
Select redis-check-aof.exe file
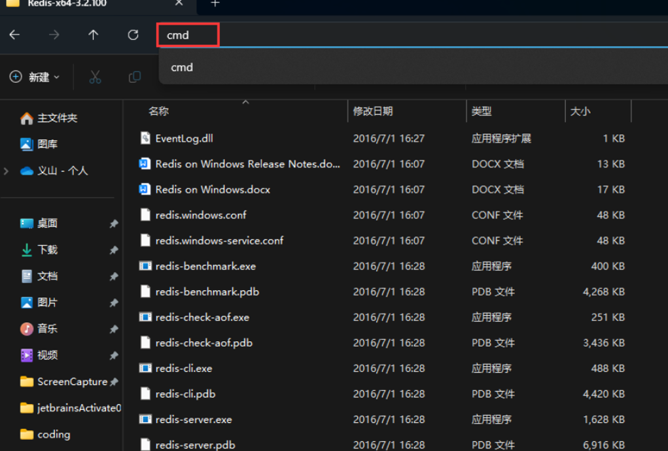(202, 317)
